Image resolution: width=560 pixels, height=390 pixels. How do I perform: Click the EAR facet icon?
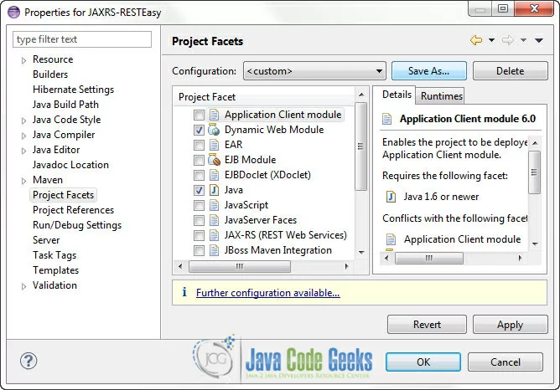coord(214,145)
